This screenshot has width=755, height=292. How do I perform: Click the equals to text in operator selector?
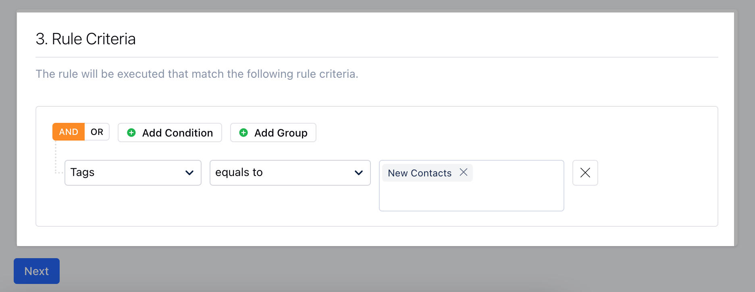[x=239, y=172]
